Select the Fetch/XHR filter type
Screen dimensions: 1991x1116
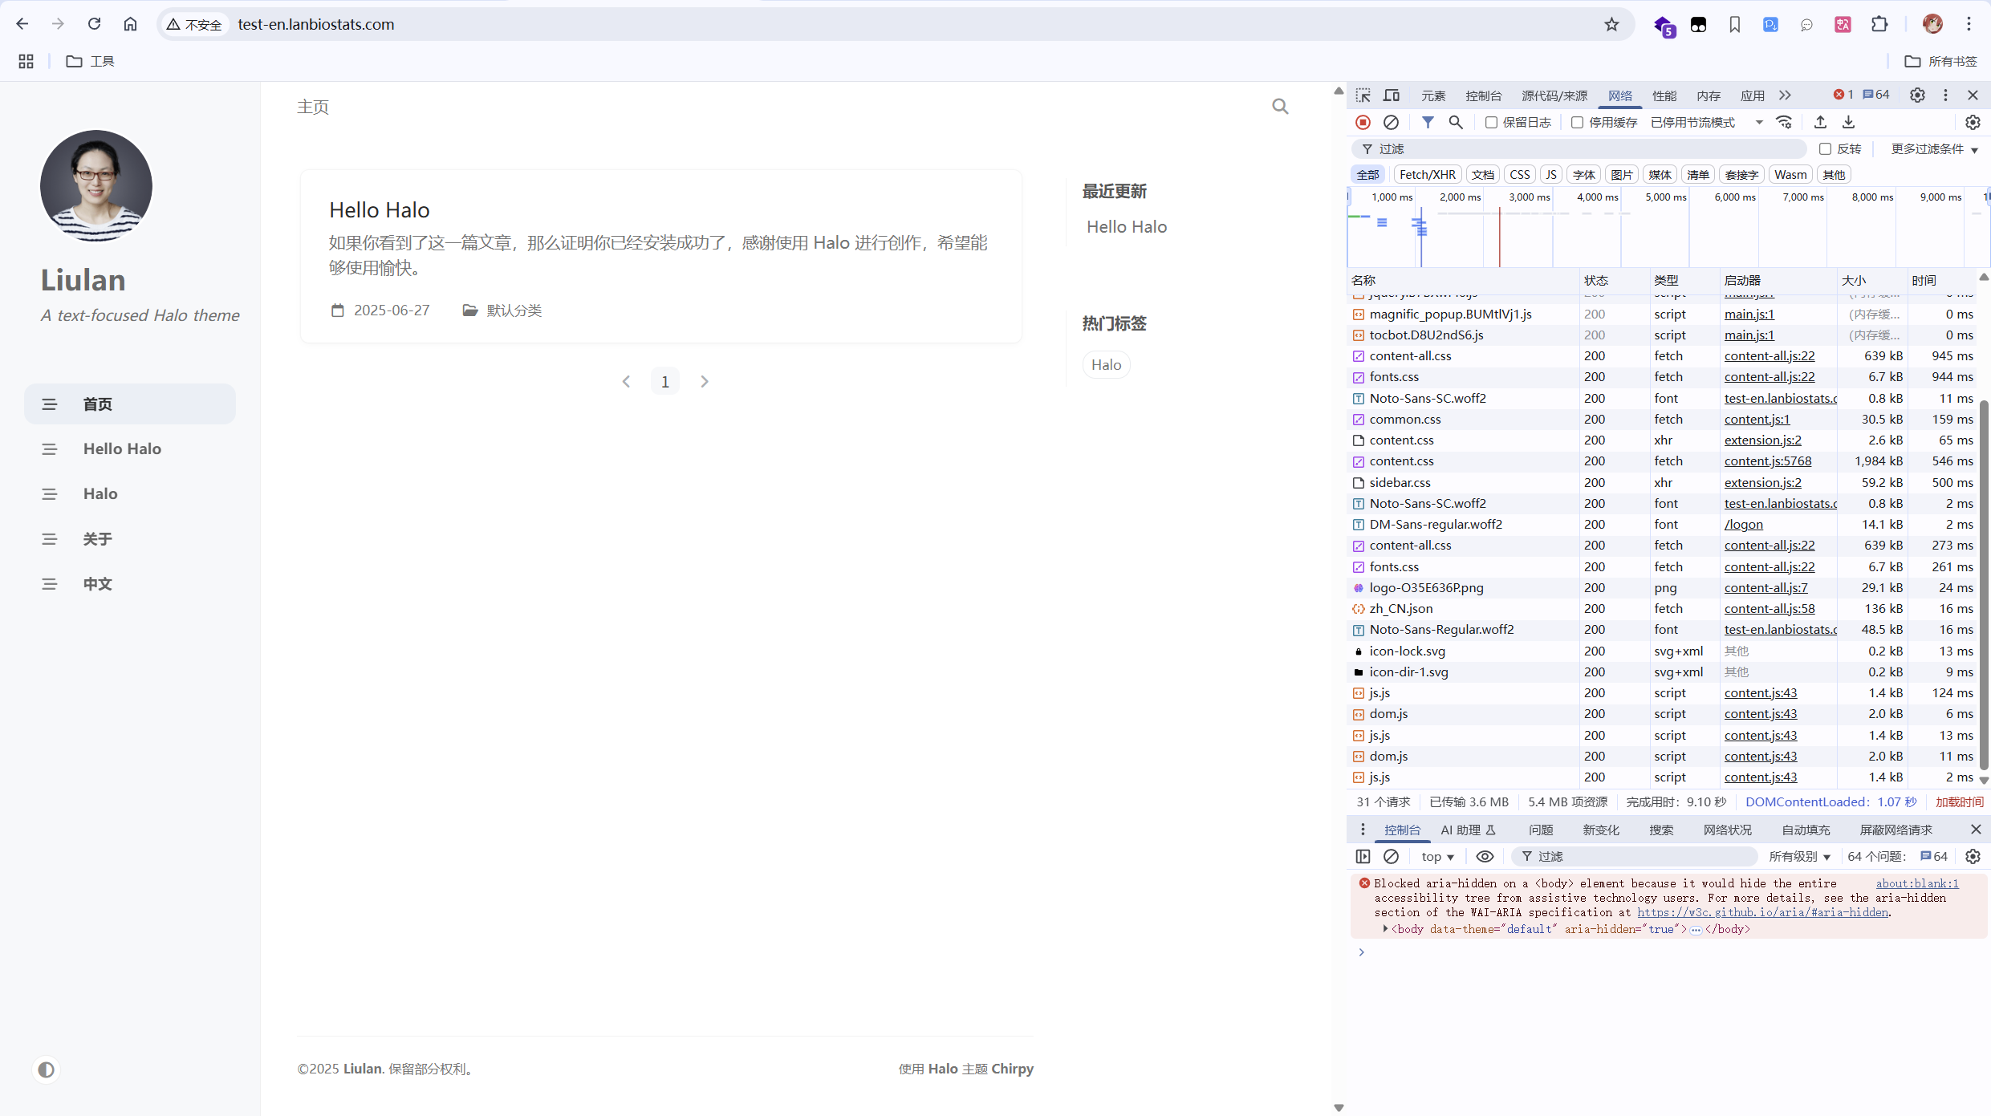coord(1427,175)
